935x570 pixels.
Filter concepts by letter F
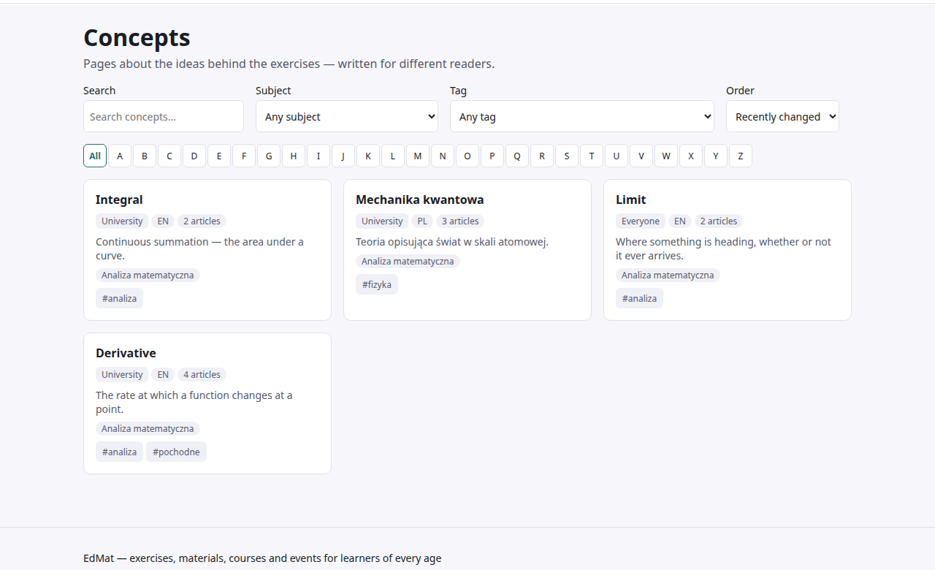coord(244,156)
